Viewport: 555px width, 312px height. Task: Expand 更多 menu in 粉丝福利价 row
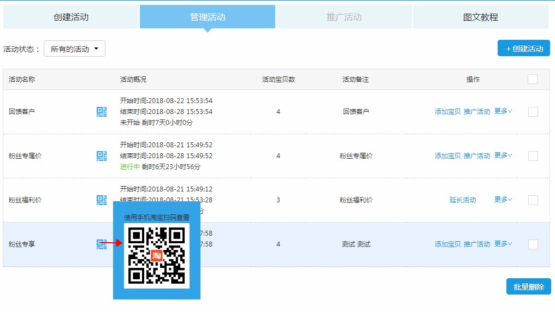tap(503, 200)
